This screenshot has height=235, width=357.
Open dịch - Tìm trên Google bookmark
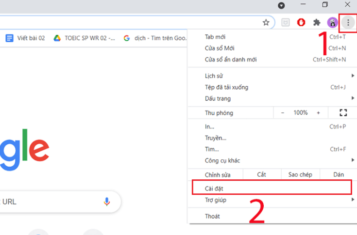(155, 38)
